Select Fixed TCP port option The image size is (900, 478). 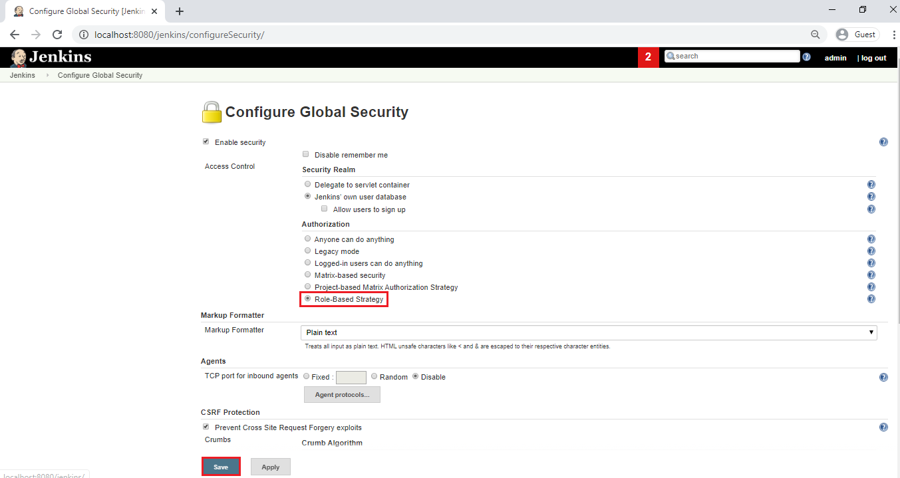306,376
